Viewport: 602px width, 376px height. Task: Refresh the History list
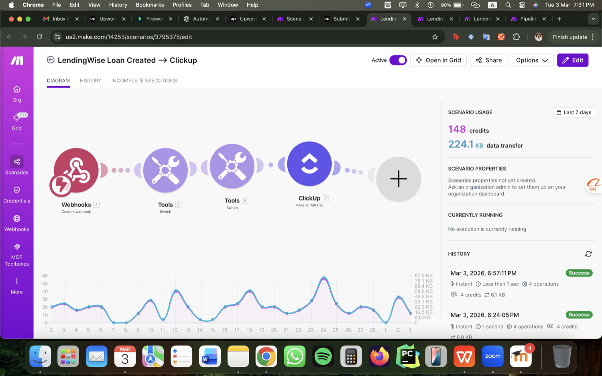588,254
